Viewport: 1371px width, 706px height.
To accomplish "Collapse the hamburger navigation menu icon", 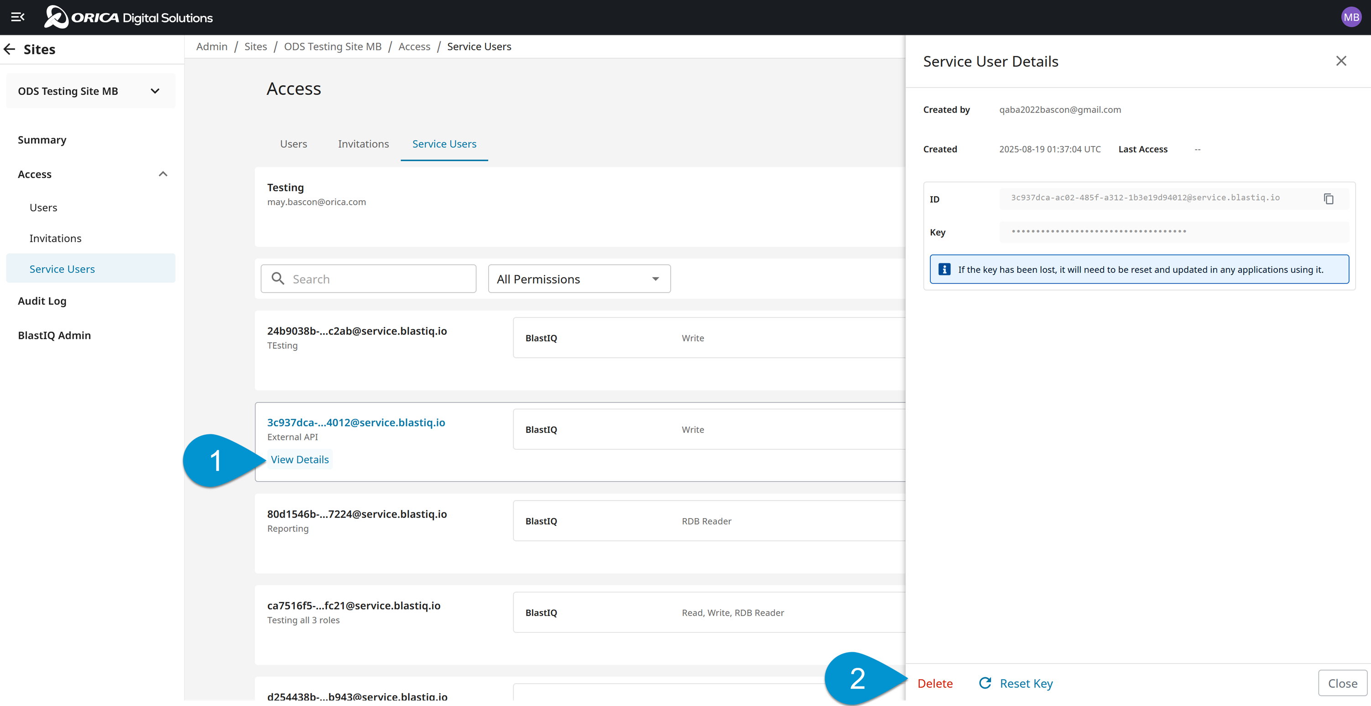I will (17, 17).
